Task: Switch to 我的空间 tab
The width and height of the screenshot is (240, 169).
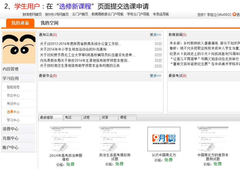Action: [x=49, y=23]
